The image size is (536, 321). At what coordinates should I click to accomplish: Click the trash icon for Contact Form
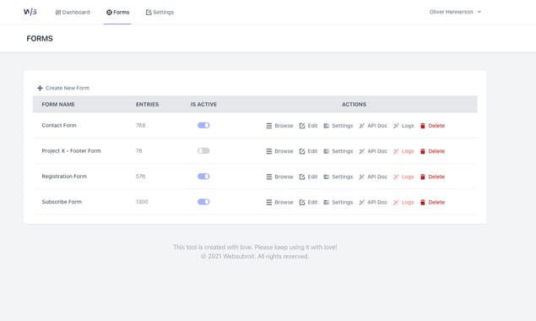tap(423, 126)
